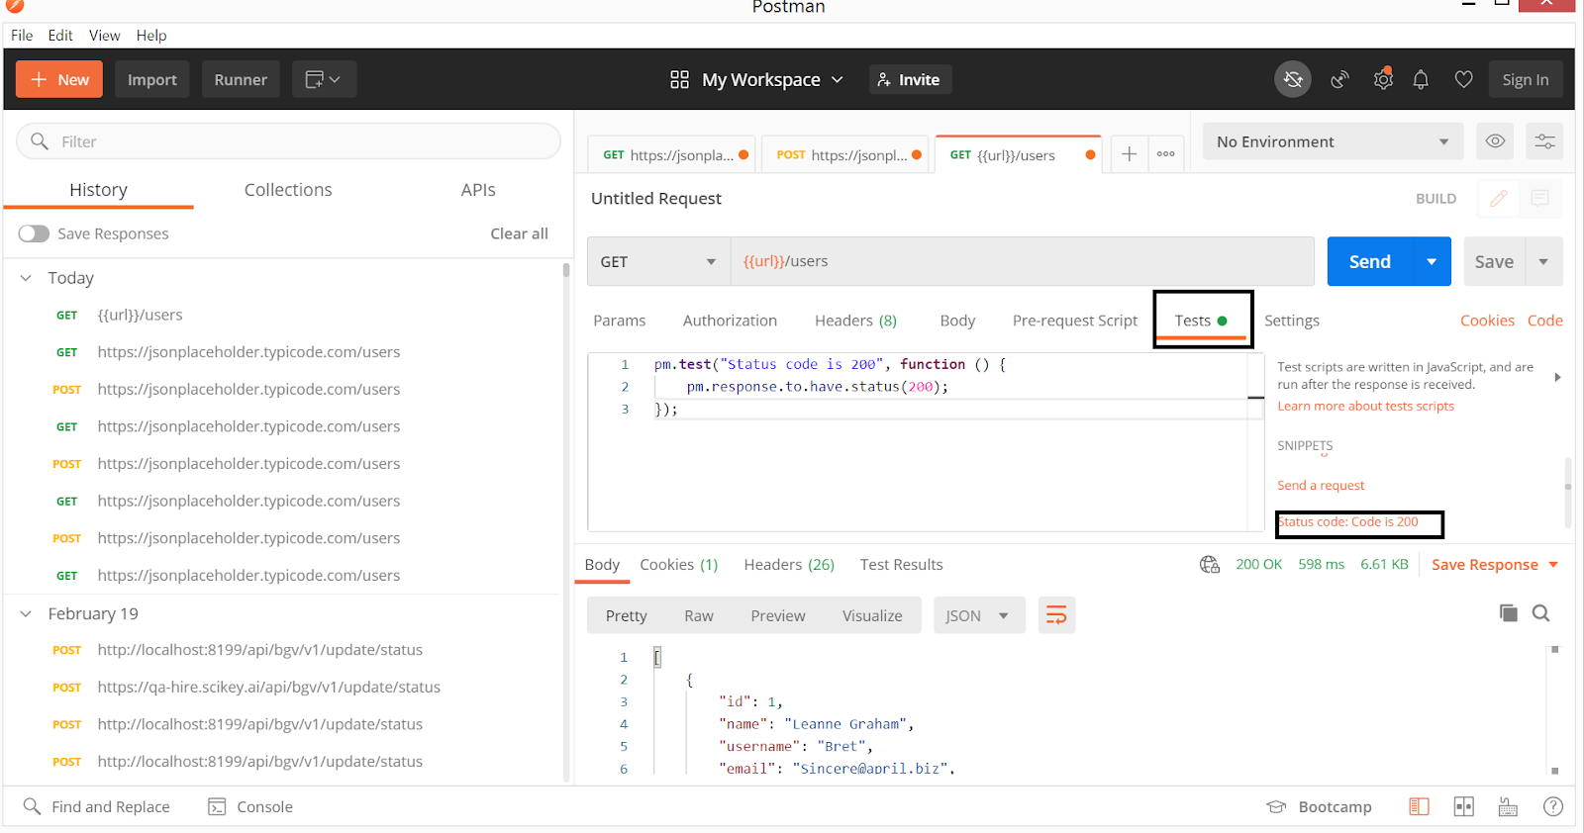Open Learn more about tests scripts link
Viewport: 1584px width, 833px height.
(1365, 406)
